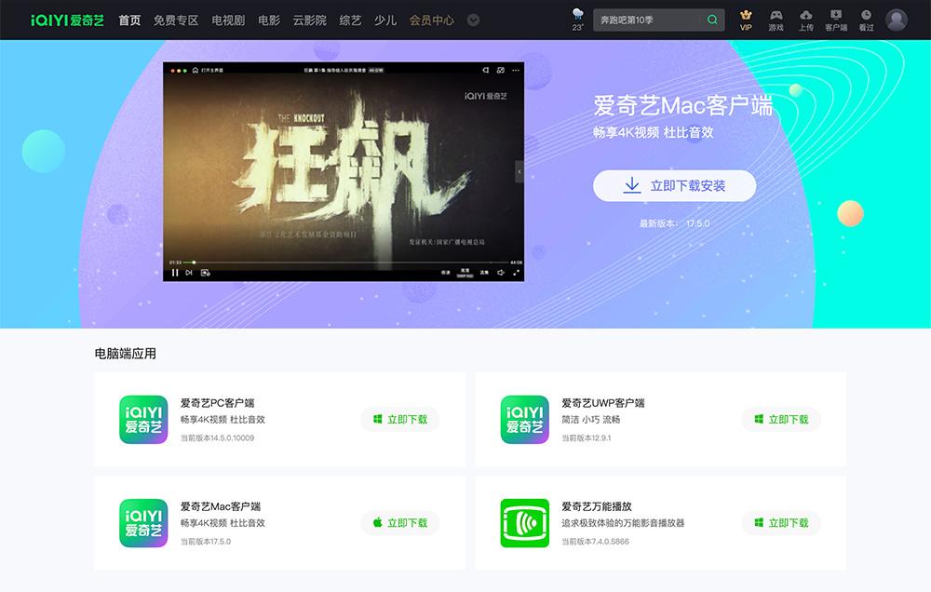Click the 爱奇艺万能播放 title text
931x592 pixels.
point(597,506)
